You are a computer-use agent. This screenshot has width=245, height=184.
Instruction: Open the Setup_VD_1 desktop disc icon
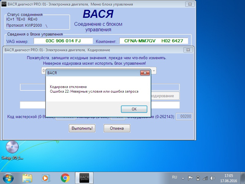tap(12, 150)
